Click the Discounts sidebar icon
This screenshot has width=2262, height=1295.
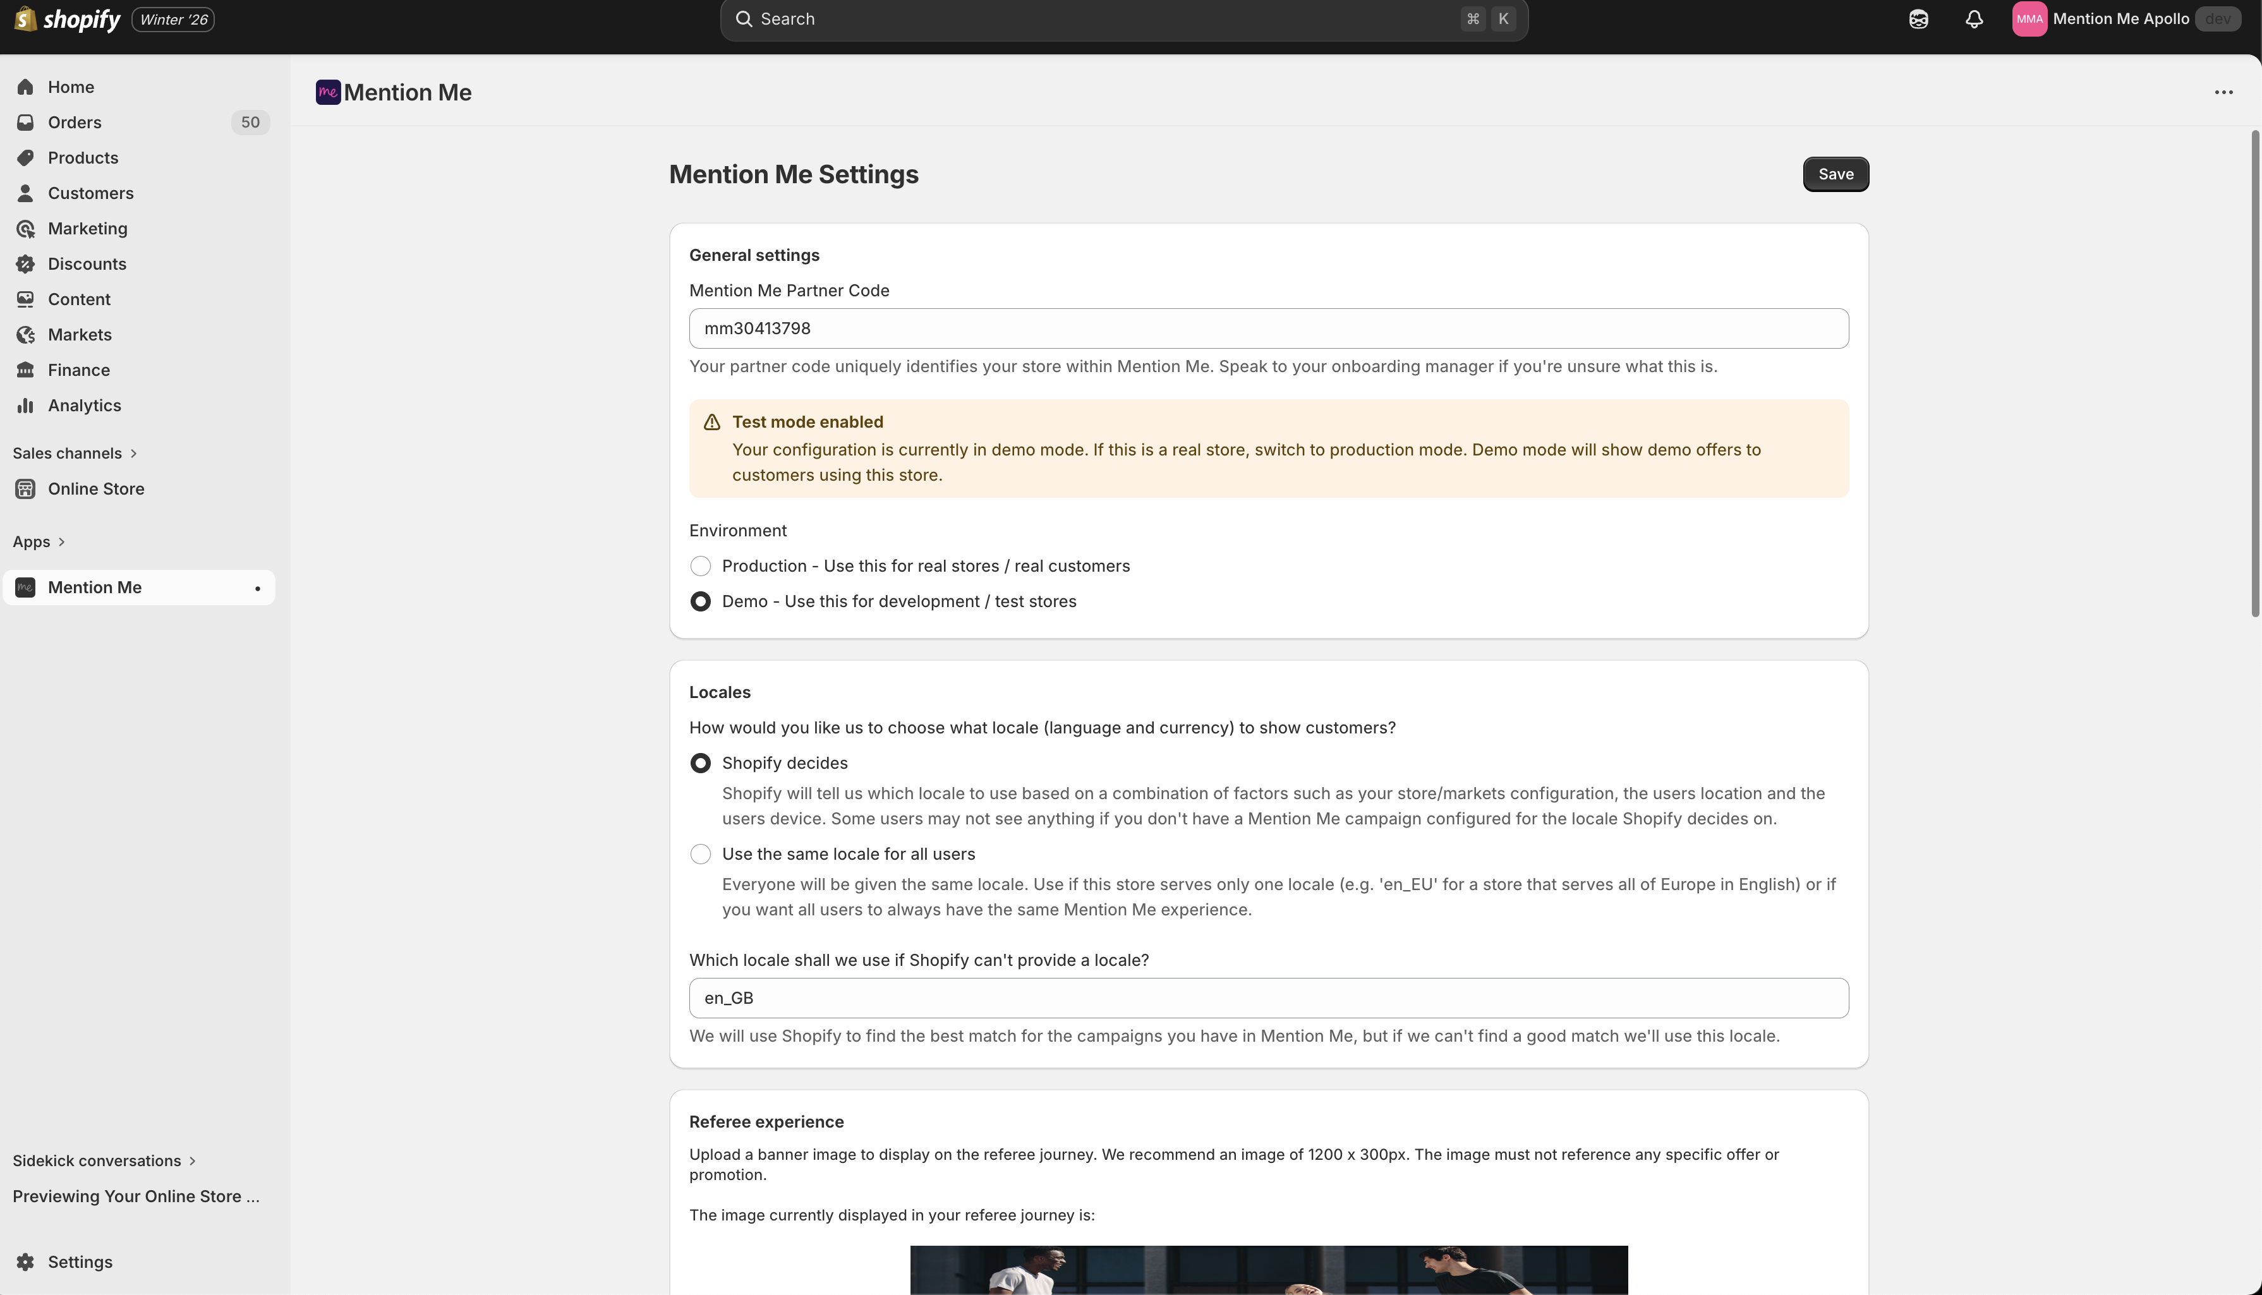point(25,264)
